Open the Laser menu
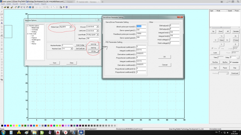This screenshot has width=241, height=135. [30, 4]
